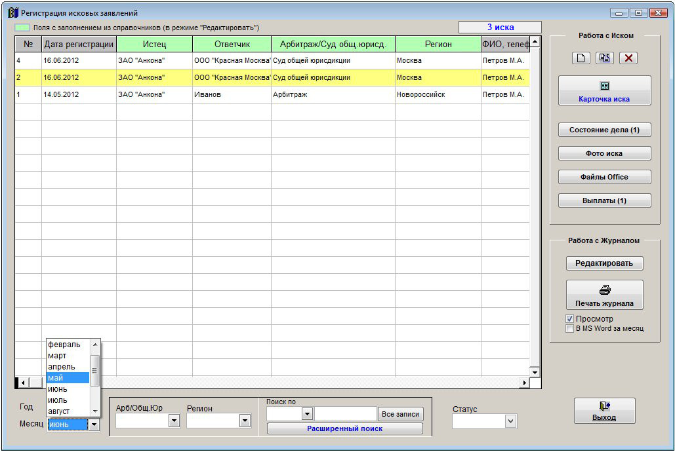Toggle the Месяц dropdown arrow
This screenshot has height=452, width=675.
click(x=94, y=425)
